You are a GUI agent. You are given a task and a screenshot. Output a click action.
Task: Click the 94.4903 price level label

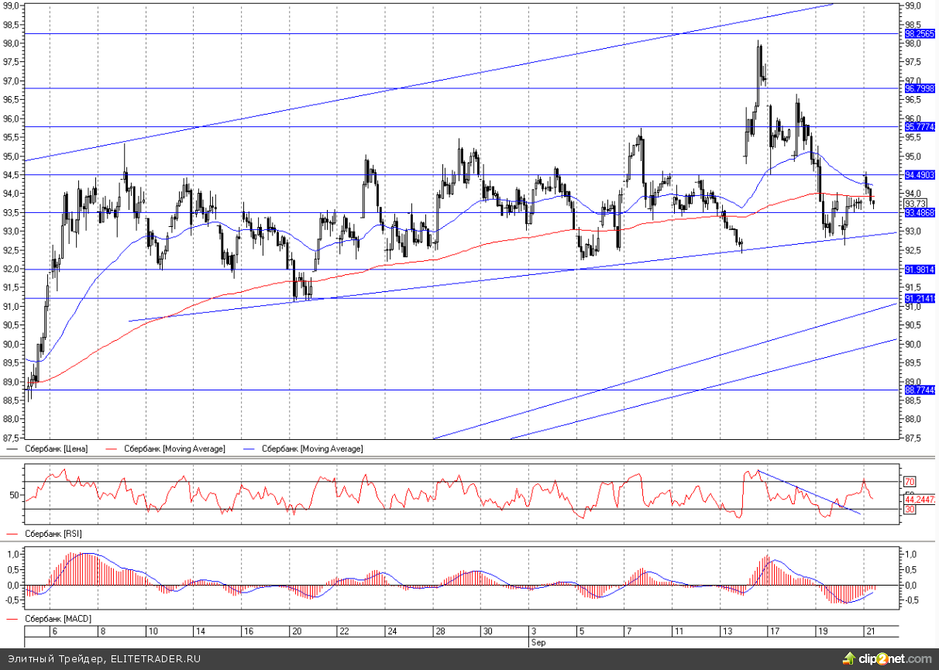(919, 175)
